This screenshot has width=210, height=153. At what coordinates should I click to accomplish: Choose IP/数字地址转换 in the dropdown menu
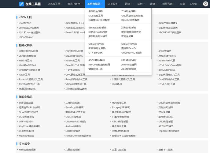[97, 48]
